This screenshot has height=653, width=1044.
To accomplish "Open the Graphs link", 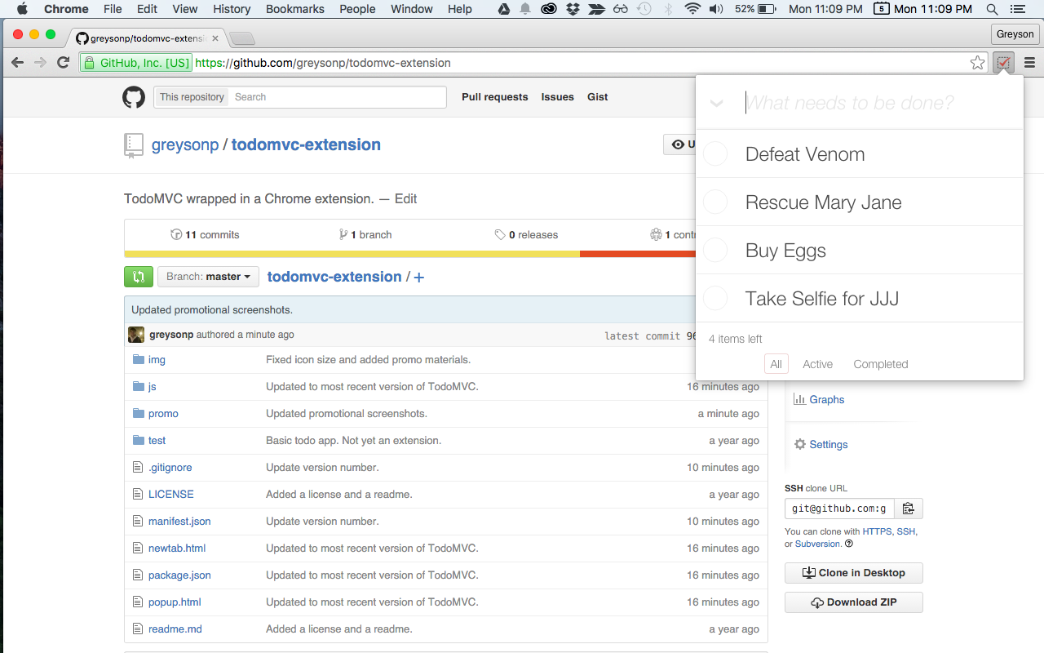I will click(819, 400).
